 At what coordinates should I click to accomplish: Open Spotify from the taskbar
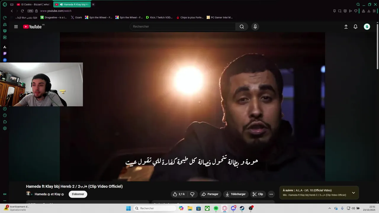216,208
